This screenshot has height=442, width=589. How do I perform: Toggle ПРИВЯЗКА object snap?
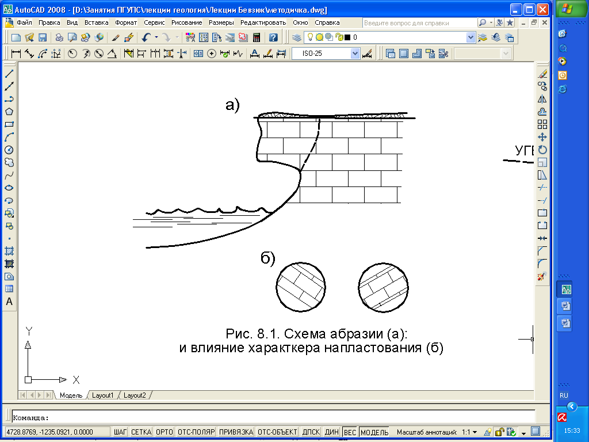pos(236,432)
